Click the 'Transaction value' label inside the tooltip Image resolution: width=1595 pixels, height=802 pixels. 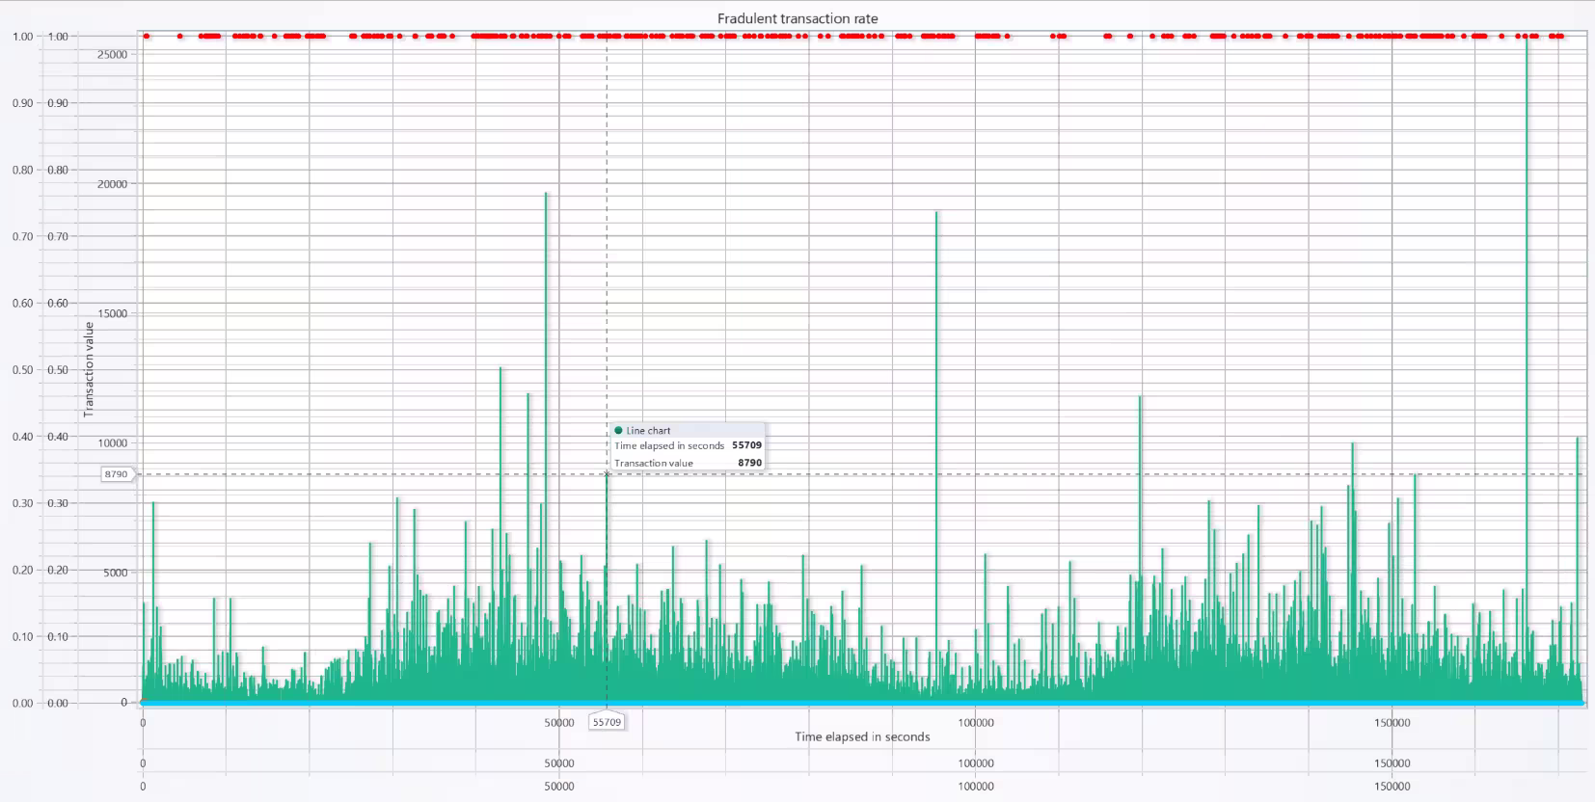(654, 463)
